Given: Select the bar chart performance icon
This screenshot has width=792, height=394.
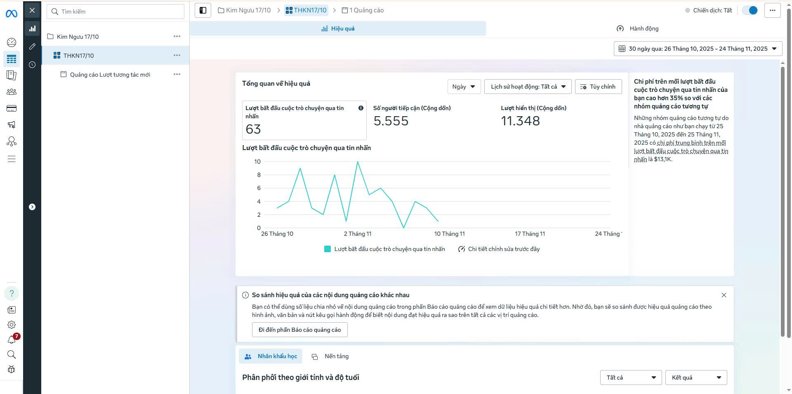Looking at the screenshot, I should coord(32,28).
